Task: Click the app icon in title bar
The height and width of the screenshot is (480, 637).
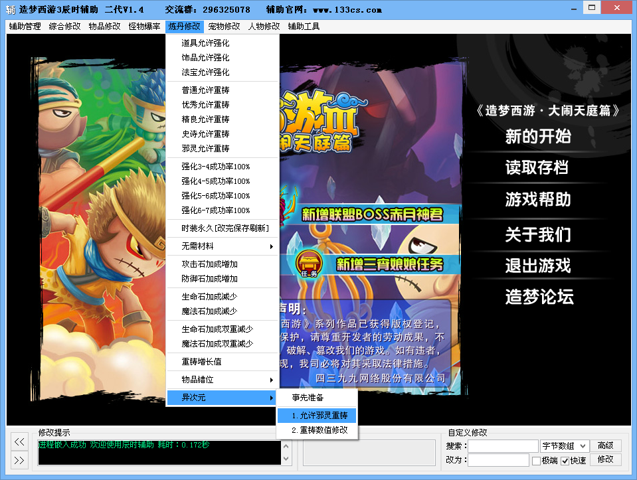Action: 10,10
